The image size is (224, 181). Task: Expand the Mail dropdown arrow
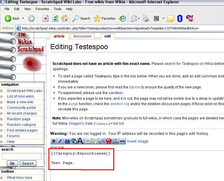pyautogui.click(x=139, y=18)
